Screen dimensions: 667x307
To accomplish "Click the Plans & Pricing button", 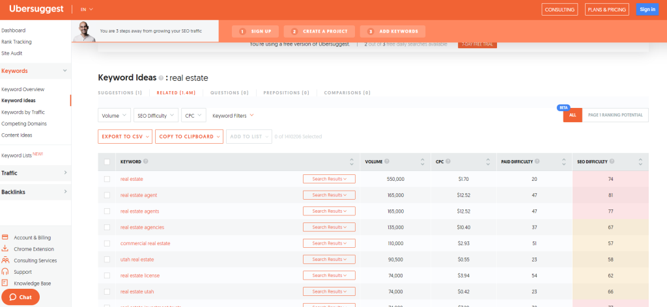I will click(x=607, y=9).
